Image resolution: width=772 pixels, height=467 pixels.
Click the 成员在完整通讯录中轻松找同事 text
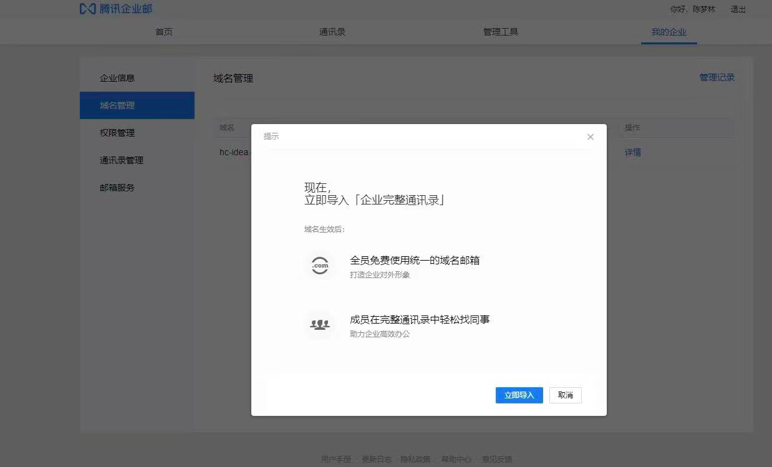(420, 319)
